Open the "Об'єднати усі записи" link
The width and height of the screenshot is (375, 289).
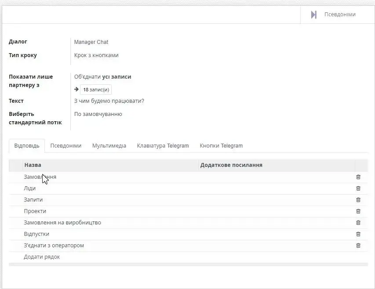point(102,76)
